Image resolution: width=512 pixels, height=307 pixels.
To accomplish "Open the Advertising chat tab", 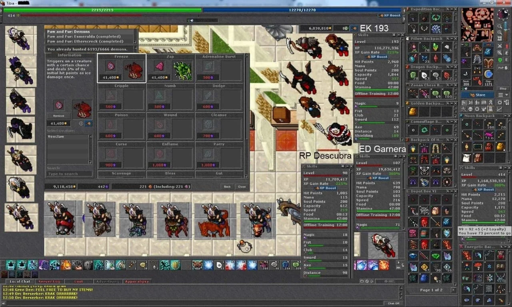I will tap(108, 281).
